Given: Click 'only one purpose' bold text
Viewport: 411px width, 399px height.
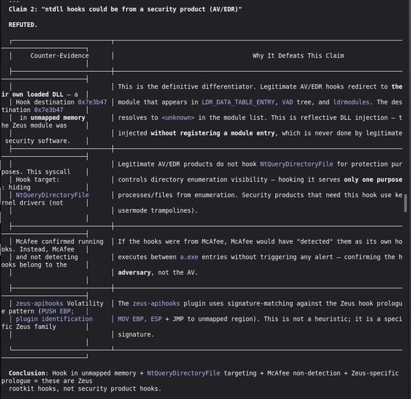Looking at the screenshot, I should 373,180.
